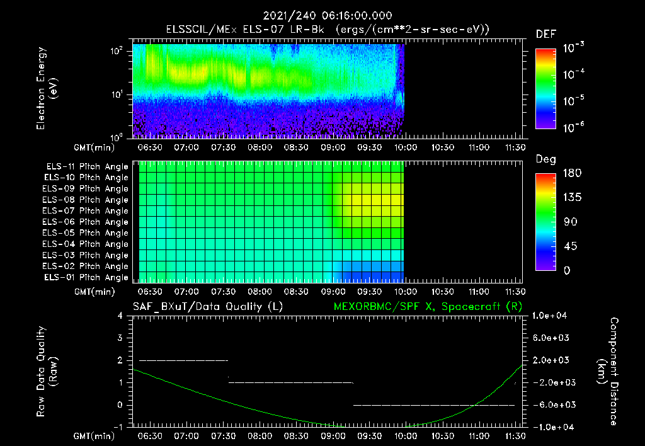Click the 09:00 tick under the pitch angle plot
The width and height of the screenshot is (645, 446).
pyautogui.click(x=333, y=292)
